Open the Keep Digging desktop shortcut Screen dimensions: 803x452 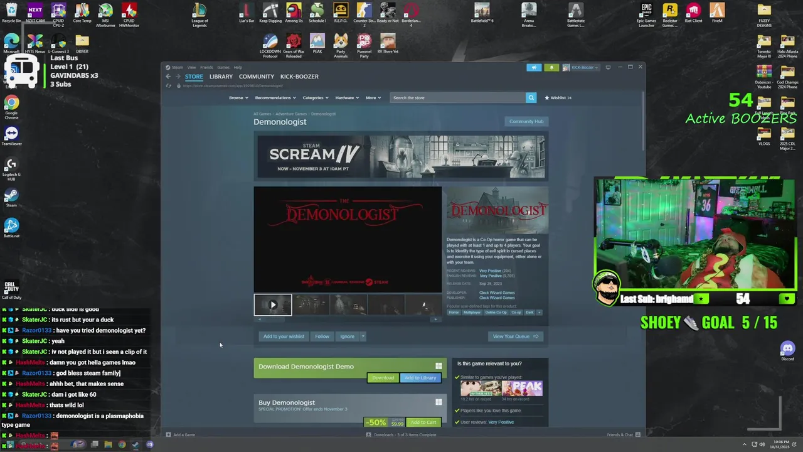click(270, 13)
